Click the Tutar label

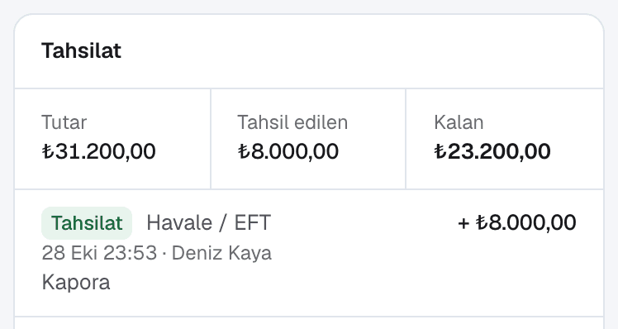64,122
